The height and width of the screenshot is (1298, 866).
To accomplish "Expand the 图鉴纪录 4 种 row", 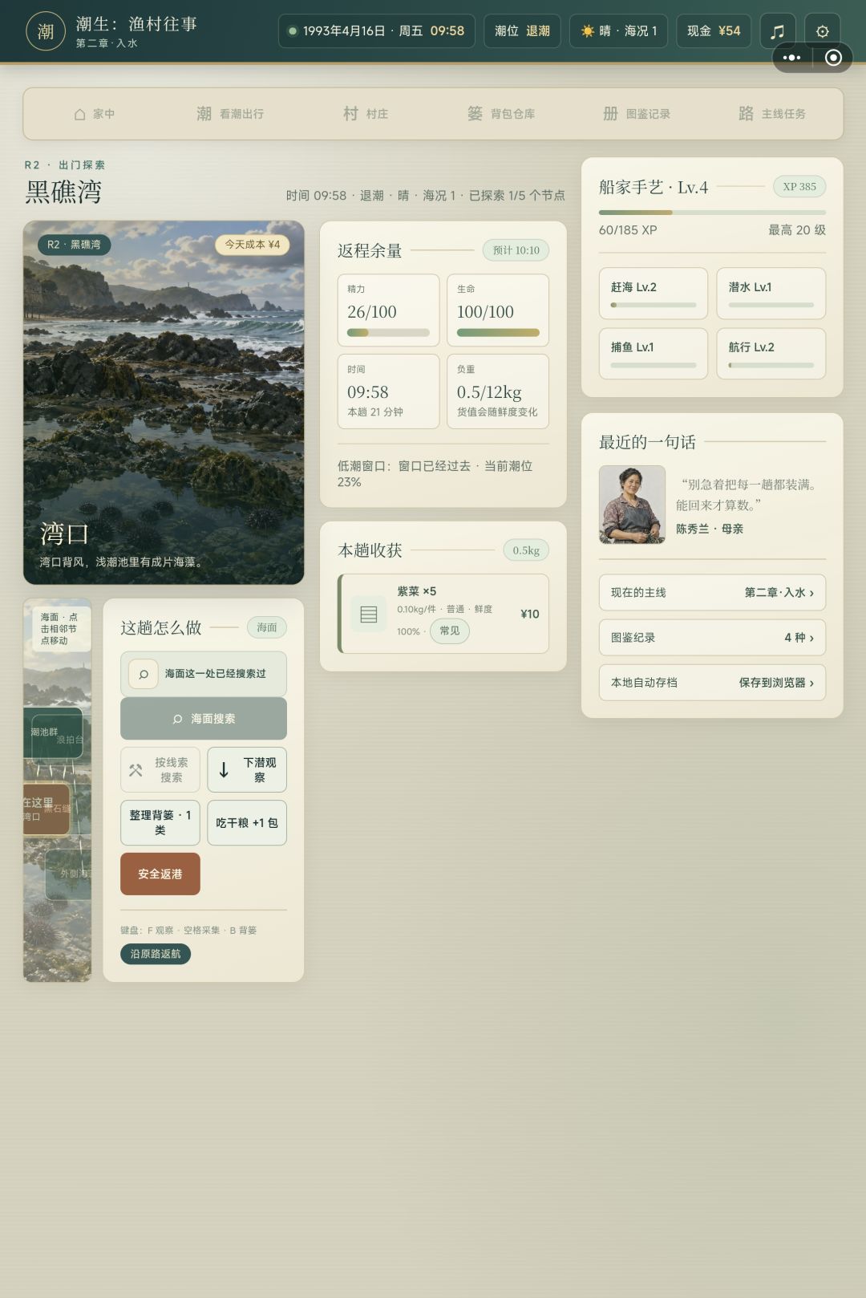I will click(712, 638).
